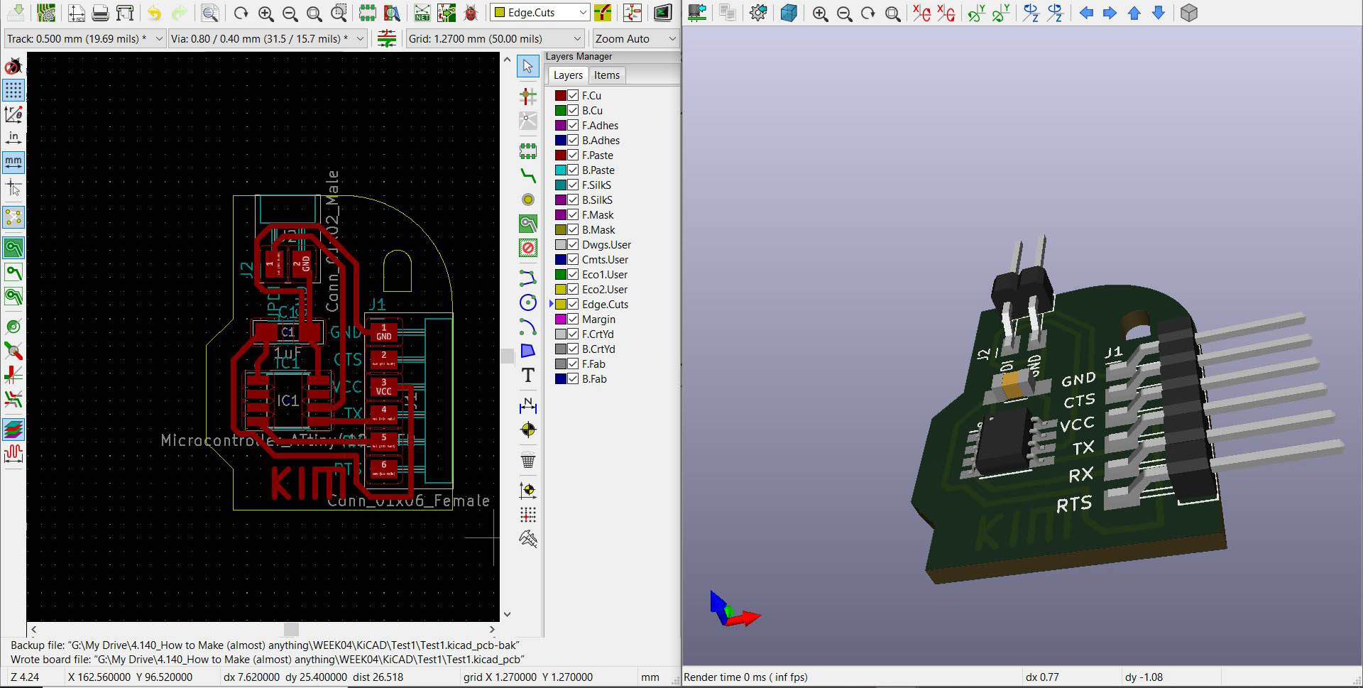Click the plot icon
The height and width of the screenshot is (688, 1363).
tap(124, 13)
